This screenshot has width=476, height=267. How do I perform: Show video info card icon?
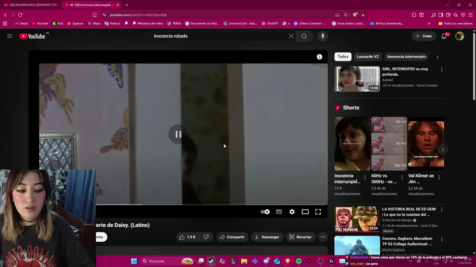tap(319, 57)
